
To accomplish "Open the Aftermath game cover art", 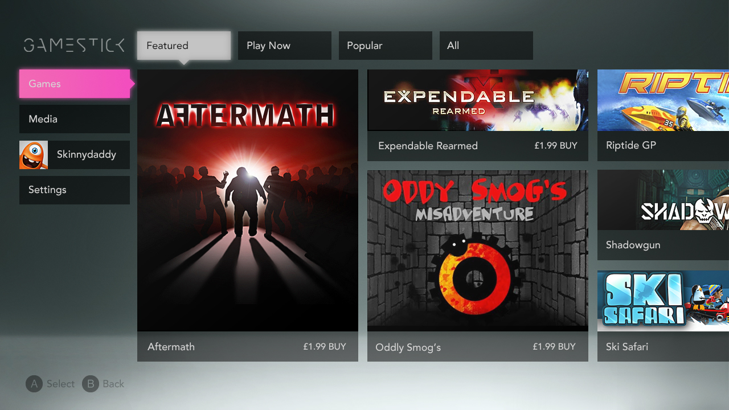I will pyautogui.click(x=248, y=200).
